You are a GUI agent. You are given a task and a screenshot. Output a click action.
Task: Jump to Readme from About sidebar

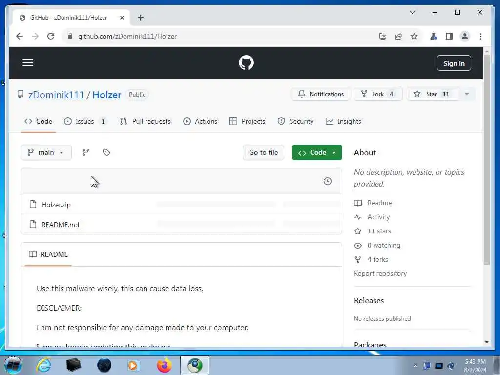(373, 203)
